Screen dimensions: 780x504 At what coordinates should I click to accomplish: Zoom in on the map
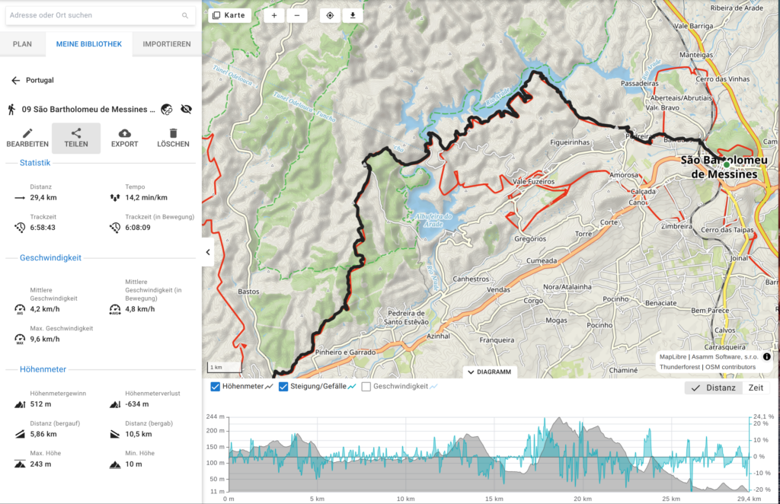(274, 15)
